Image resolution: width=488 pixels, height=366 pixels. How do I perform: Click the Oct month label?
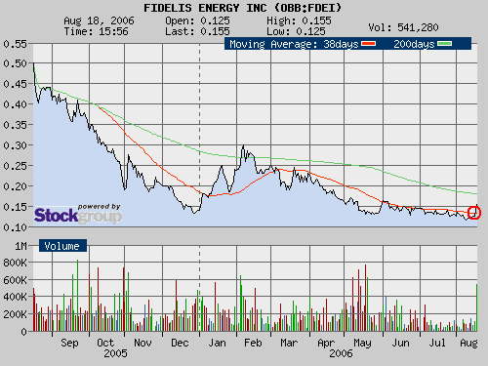point(105,343)
